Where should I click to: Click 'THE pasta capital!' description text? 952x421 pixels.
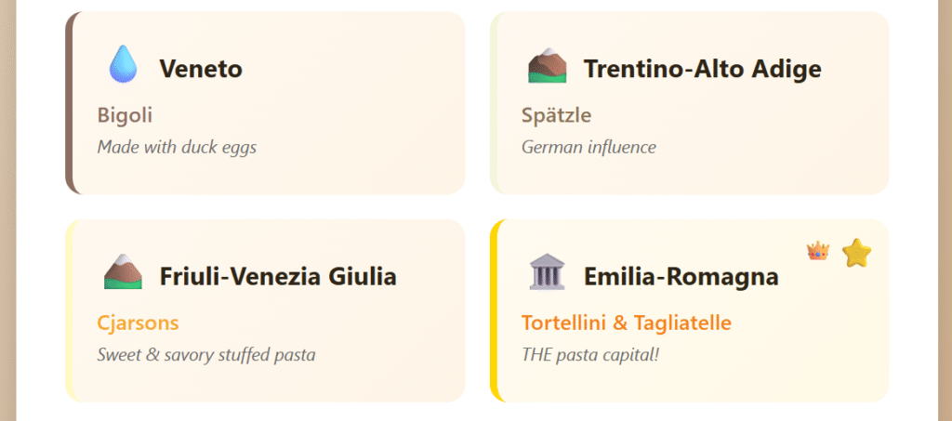(589, 354)
